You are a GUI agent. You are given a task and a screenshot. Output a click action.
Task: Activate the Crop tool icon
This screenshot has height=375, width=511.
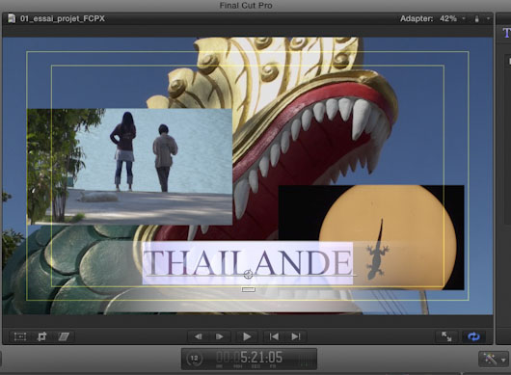click(41, 336)
